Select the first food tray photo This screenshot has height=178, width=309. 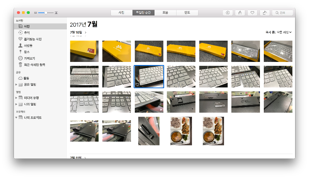coord(181,131)
